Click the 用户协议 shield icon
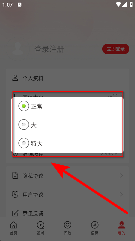The width and height of the screenshot is (135, 241). 15,194
